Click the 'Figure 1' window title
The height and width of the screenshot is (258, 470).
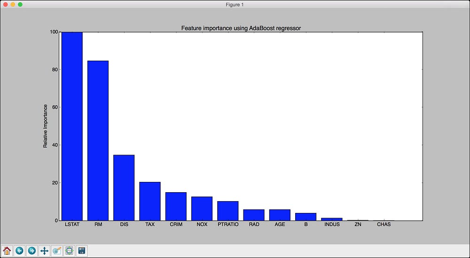(x=235, y=5)
